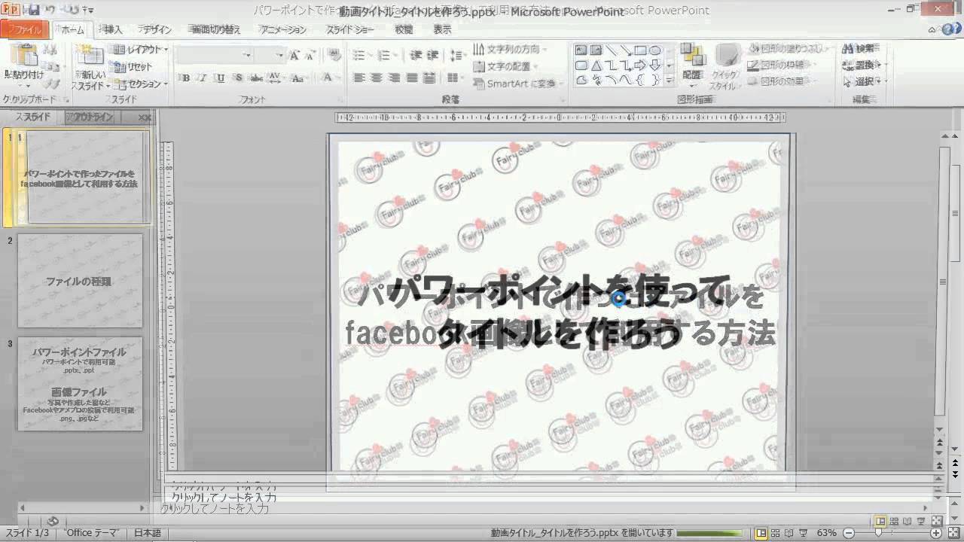Justify text alignment
This screenshot has width=964, height=542.
(411, 78)
